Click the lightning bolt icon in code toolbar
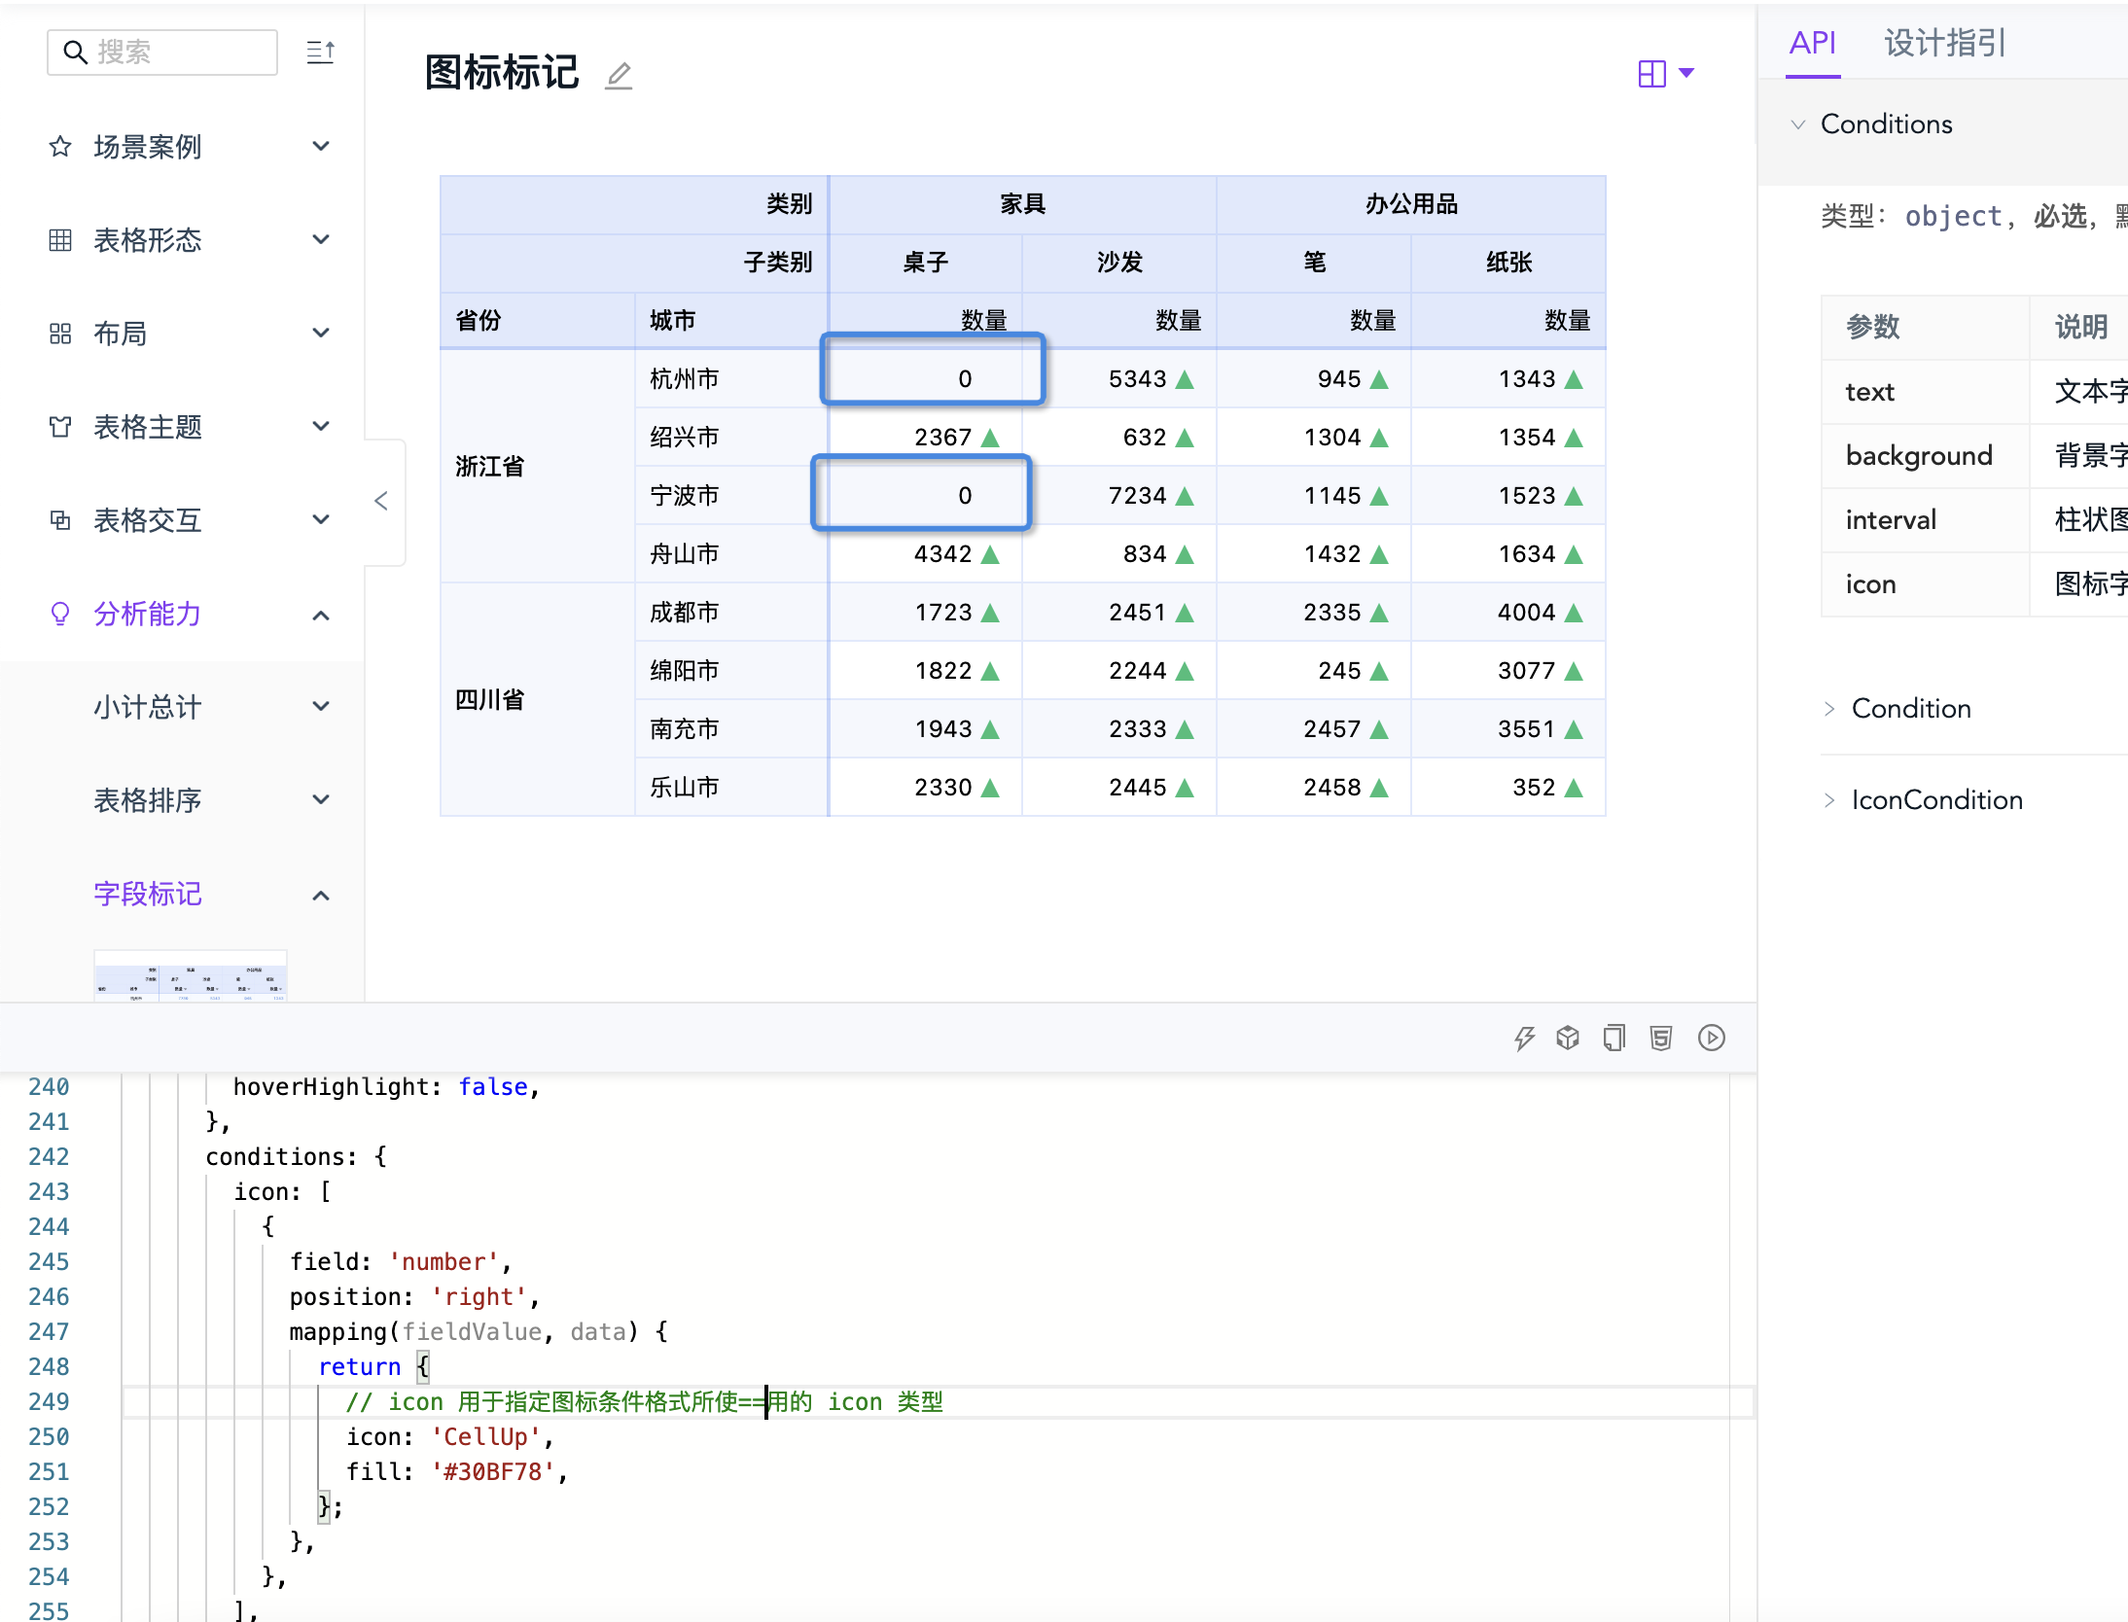Screen dimensions: 2128x1622 [1524, 1038]
